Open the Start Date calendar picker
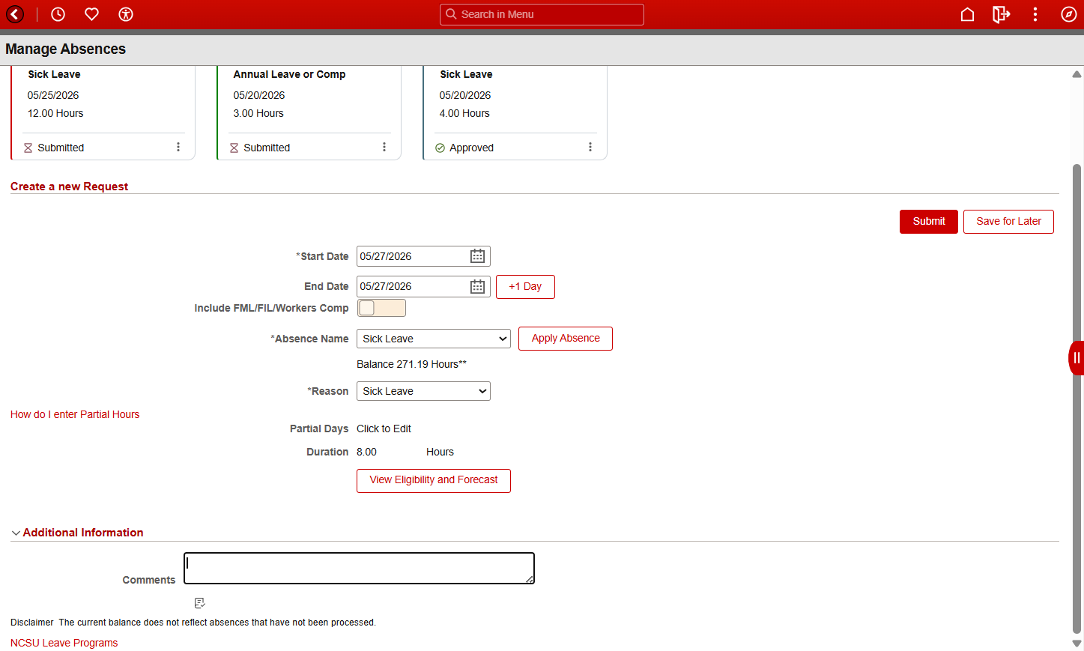Image resolution: width=1084 pixels, height=651 pixels. pyautogui.click(x=477, y=256)
